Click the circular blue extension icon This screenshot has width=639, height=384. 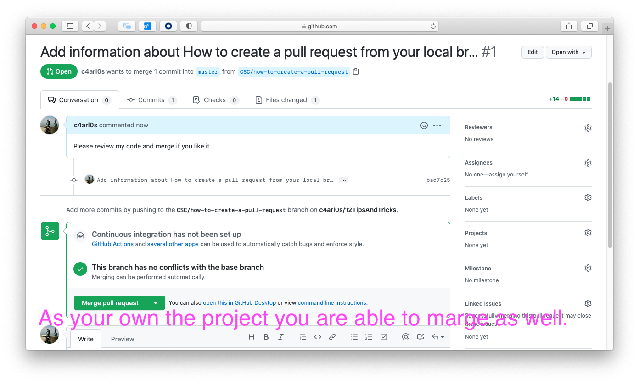168,26
